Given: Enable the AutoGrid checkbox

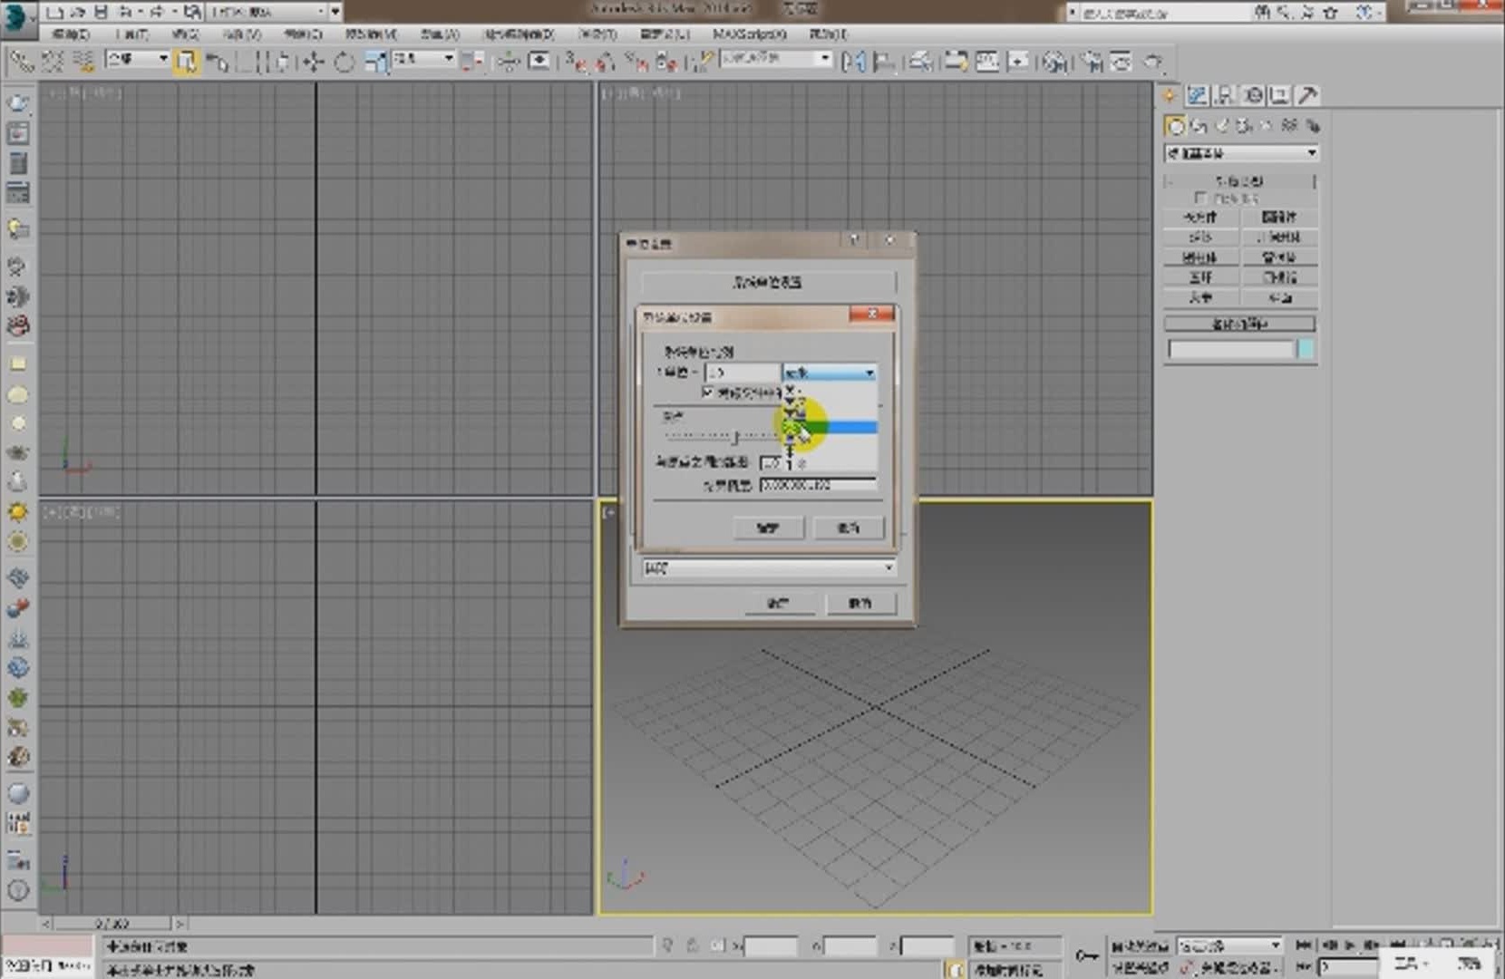Looking at the screenshot, I should coord(1200,198).
